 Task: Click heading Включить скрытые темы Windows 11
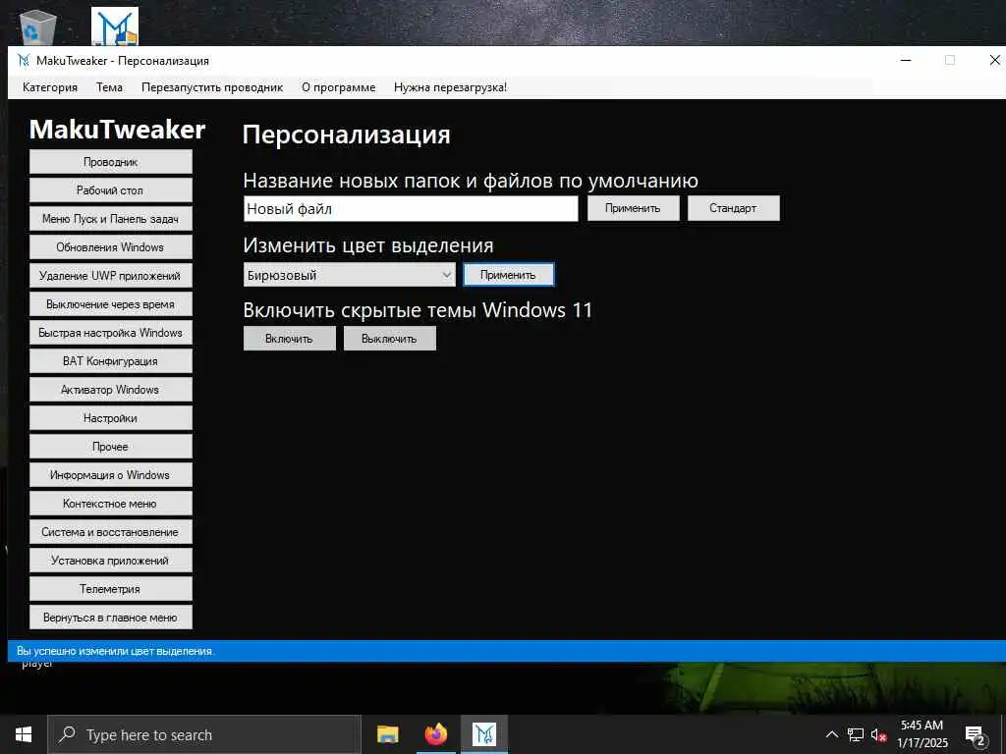coord(418,310)
